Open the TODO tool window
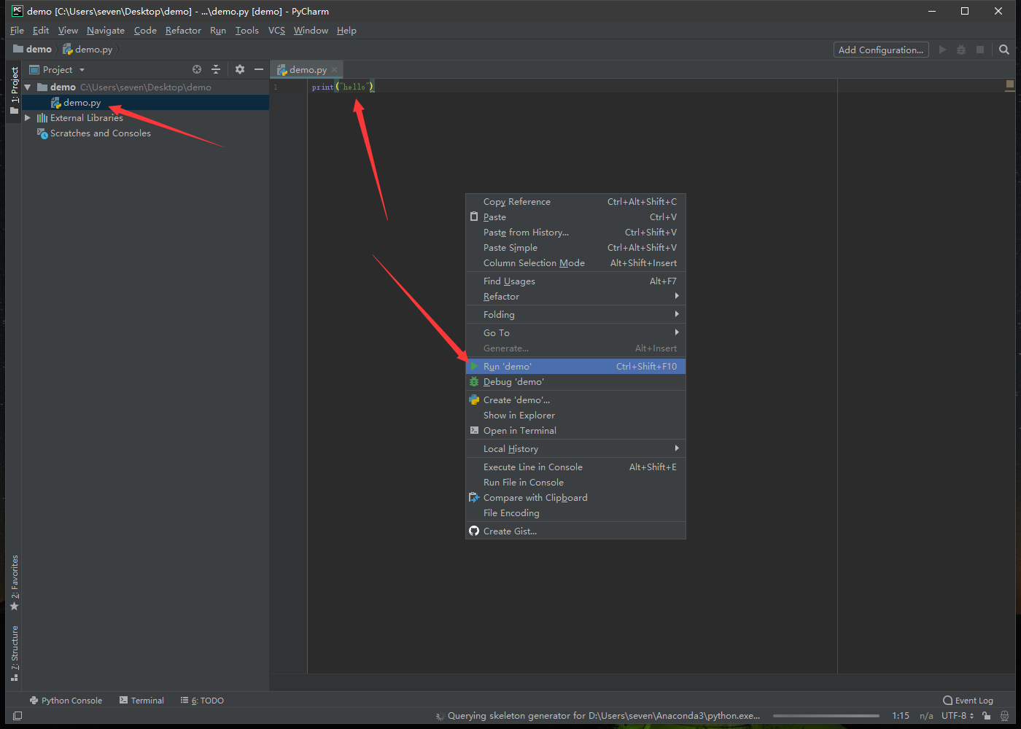The image size is (1021, 729). (202, 701)
